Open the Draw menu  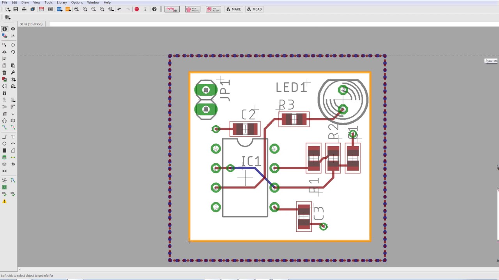pos(25,2)
